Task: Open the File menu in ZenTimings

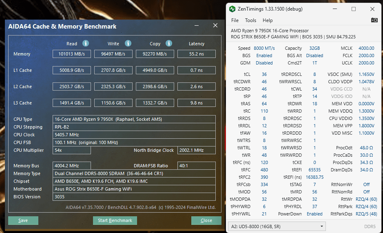Action: click(235, 20)
